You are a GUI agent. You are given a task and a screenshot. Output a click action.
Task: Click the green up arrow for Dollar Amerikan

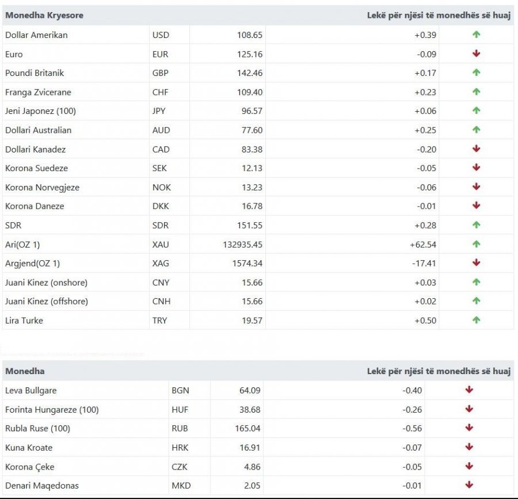(476, 35)
